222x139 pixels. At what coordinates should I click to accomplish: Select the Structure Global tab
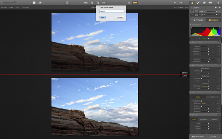[198, 97]
